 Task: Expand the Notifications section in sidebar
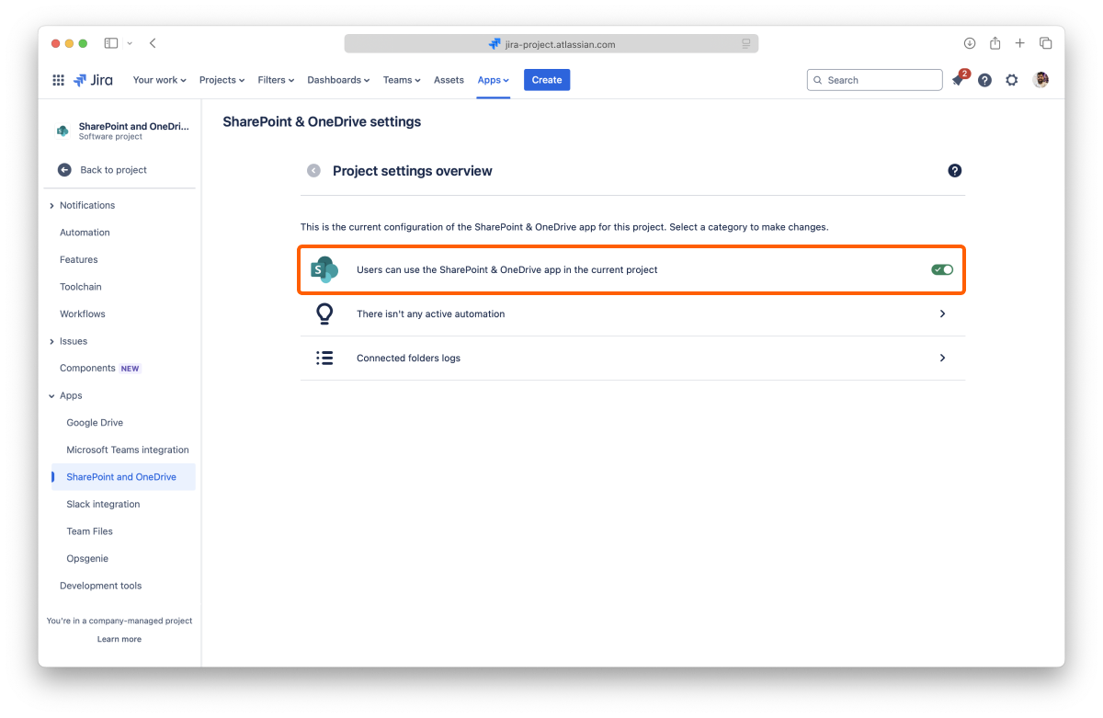pos(51,205)
